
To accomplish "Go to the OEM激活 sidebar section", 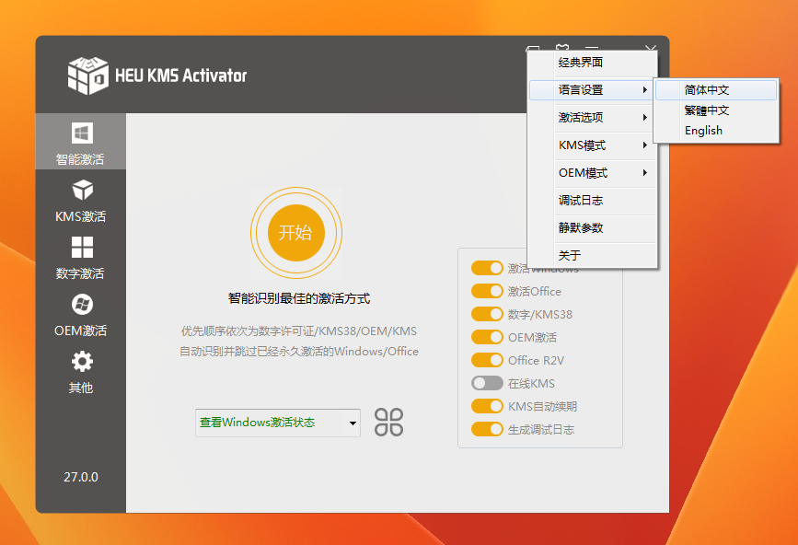I will (x=80, y=315).
